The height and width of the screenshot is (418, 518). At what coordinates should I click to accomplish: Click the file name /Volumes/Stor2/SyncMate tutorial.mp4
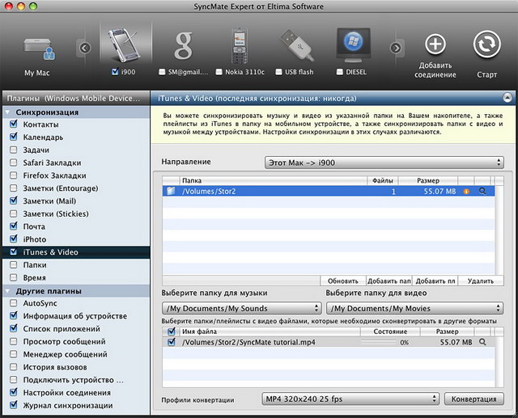pos(248,342)
